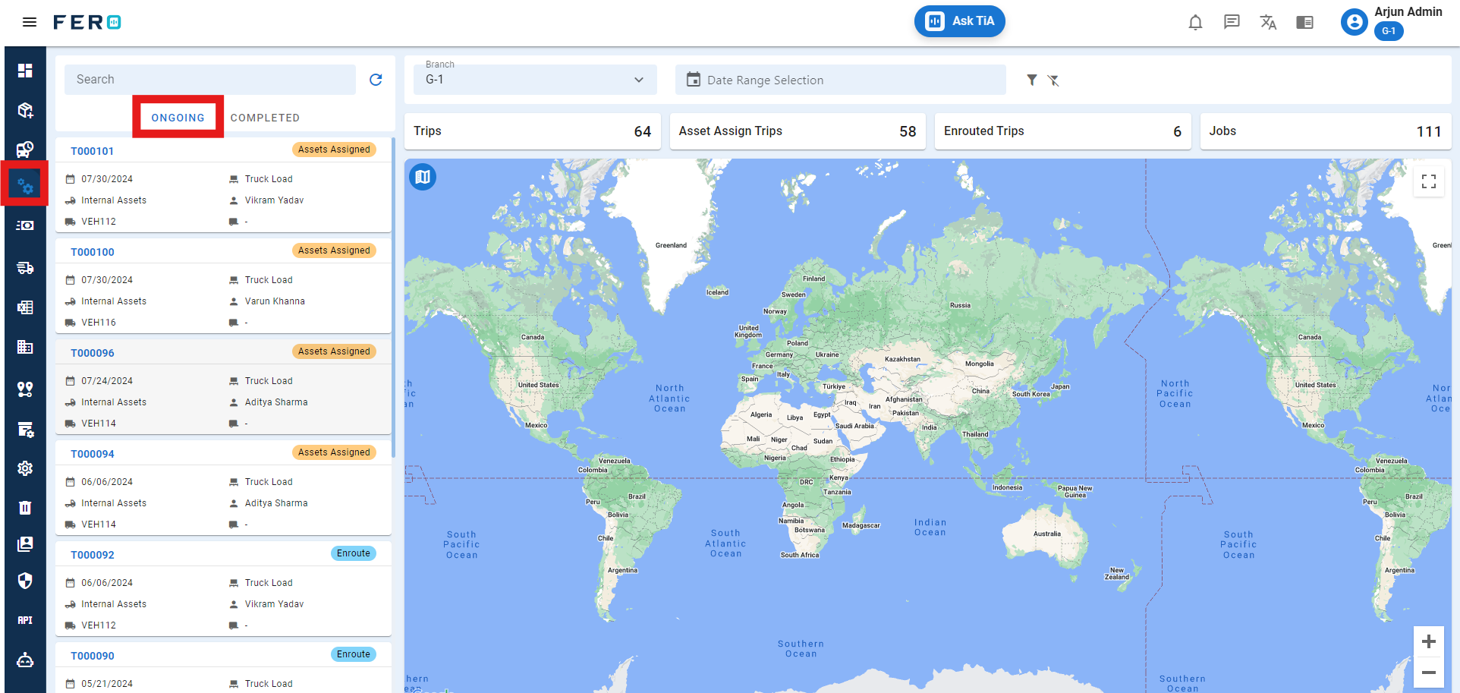Viewport: 1460px width, 693px height.
Task: Open trip T000100
Action: pyautogui.click(x=93, y=252)
